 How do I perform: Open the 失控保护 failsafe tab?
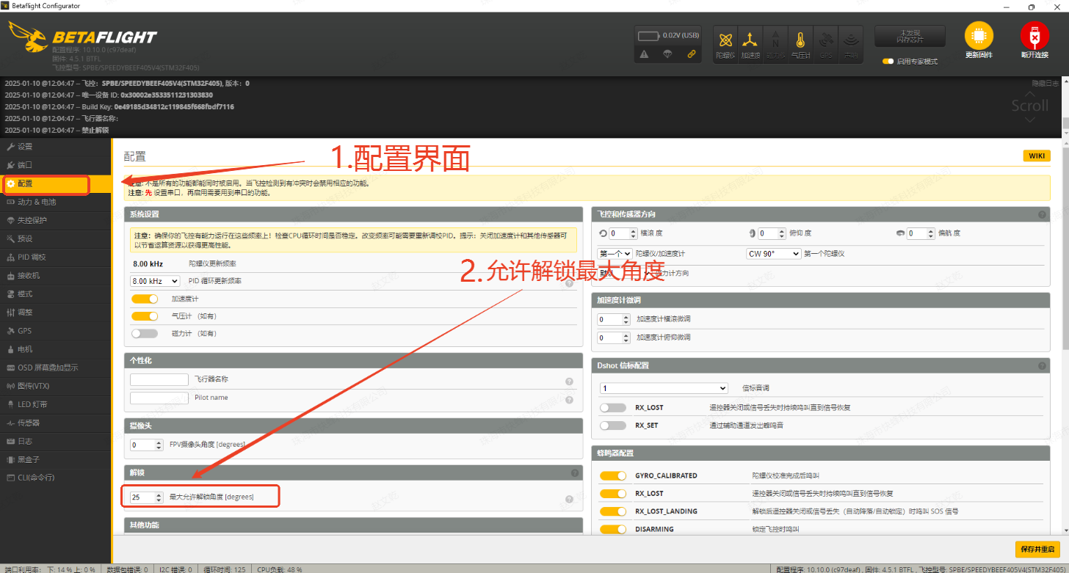(56, 220)
